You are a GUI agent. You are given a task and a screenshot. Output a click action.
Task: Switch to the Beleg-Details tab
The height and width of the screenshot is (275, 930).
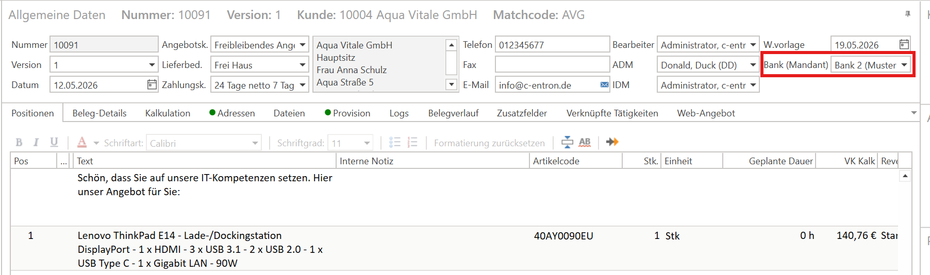99,113
